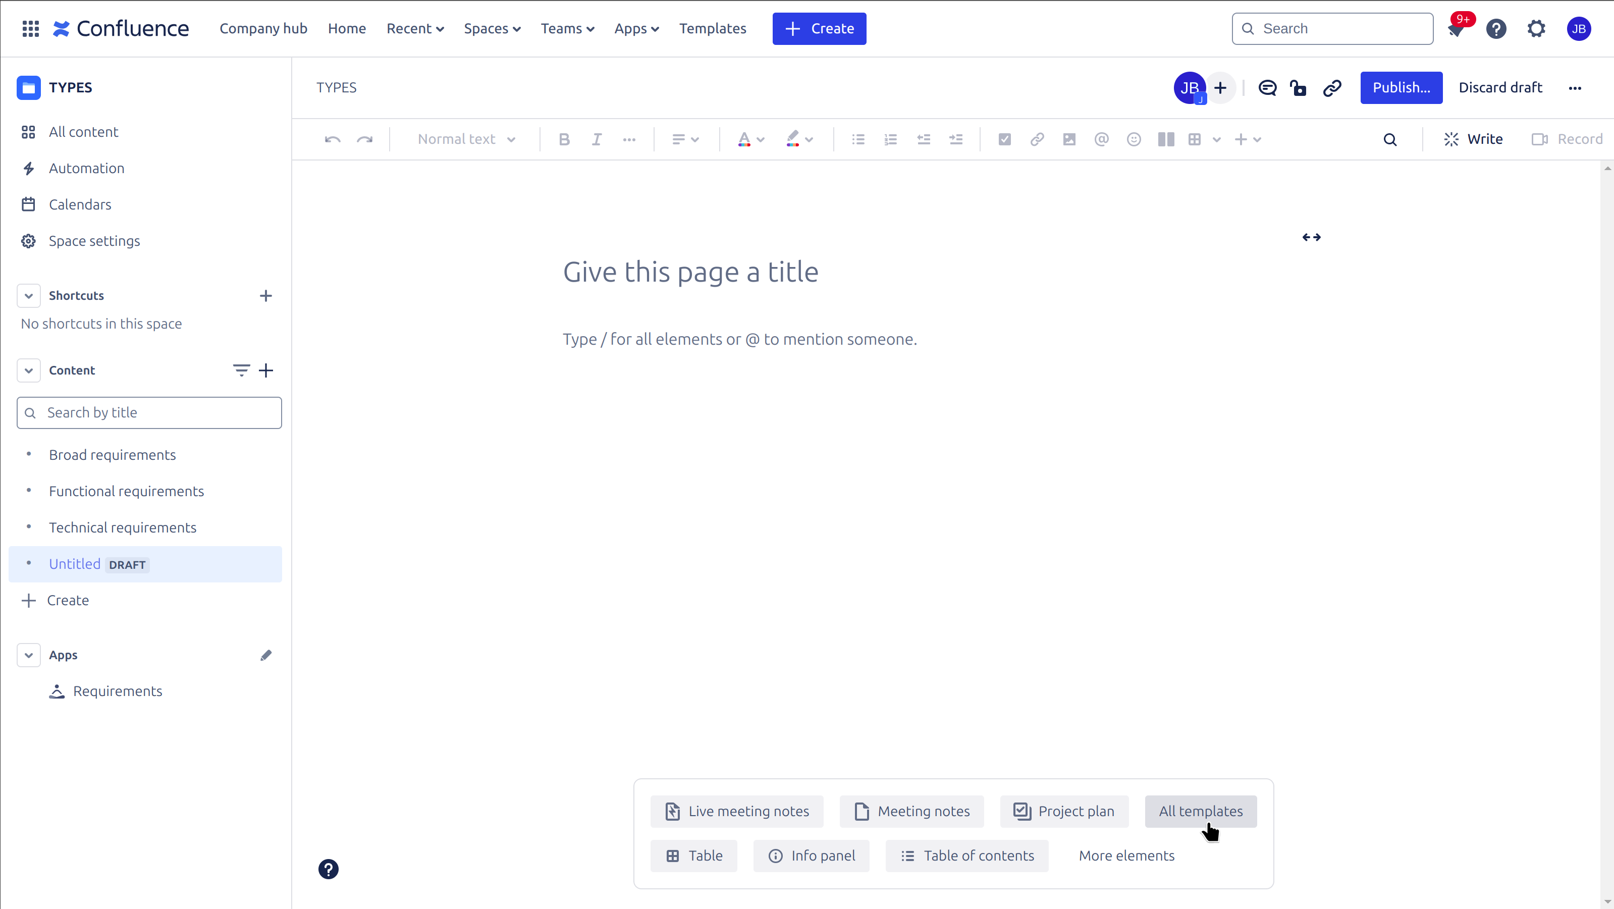
Task: Open the Templates menu in the top bar
Action: point(713,28)
